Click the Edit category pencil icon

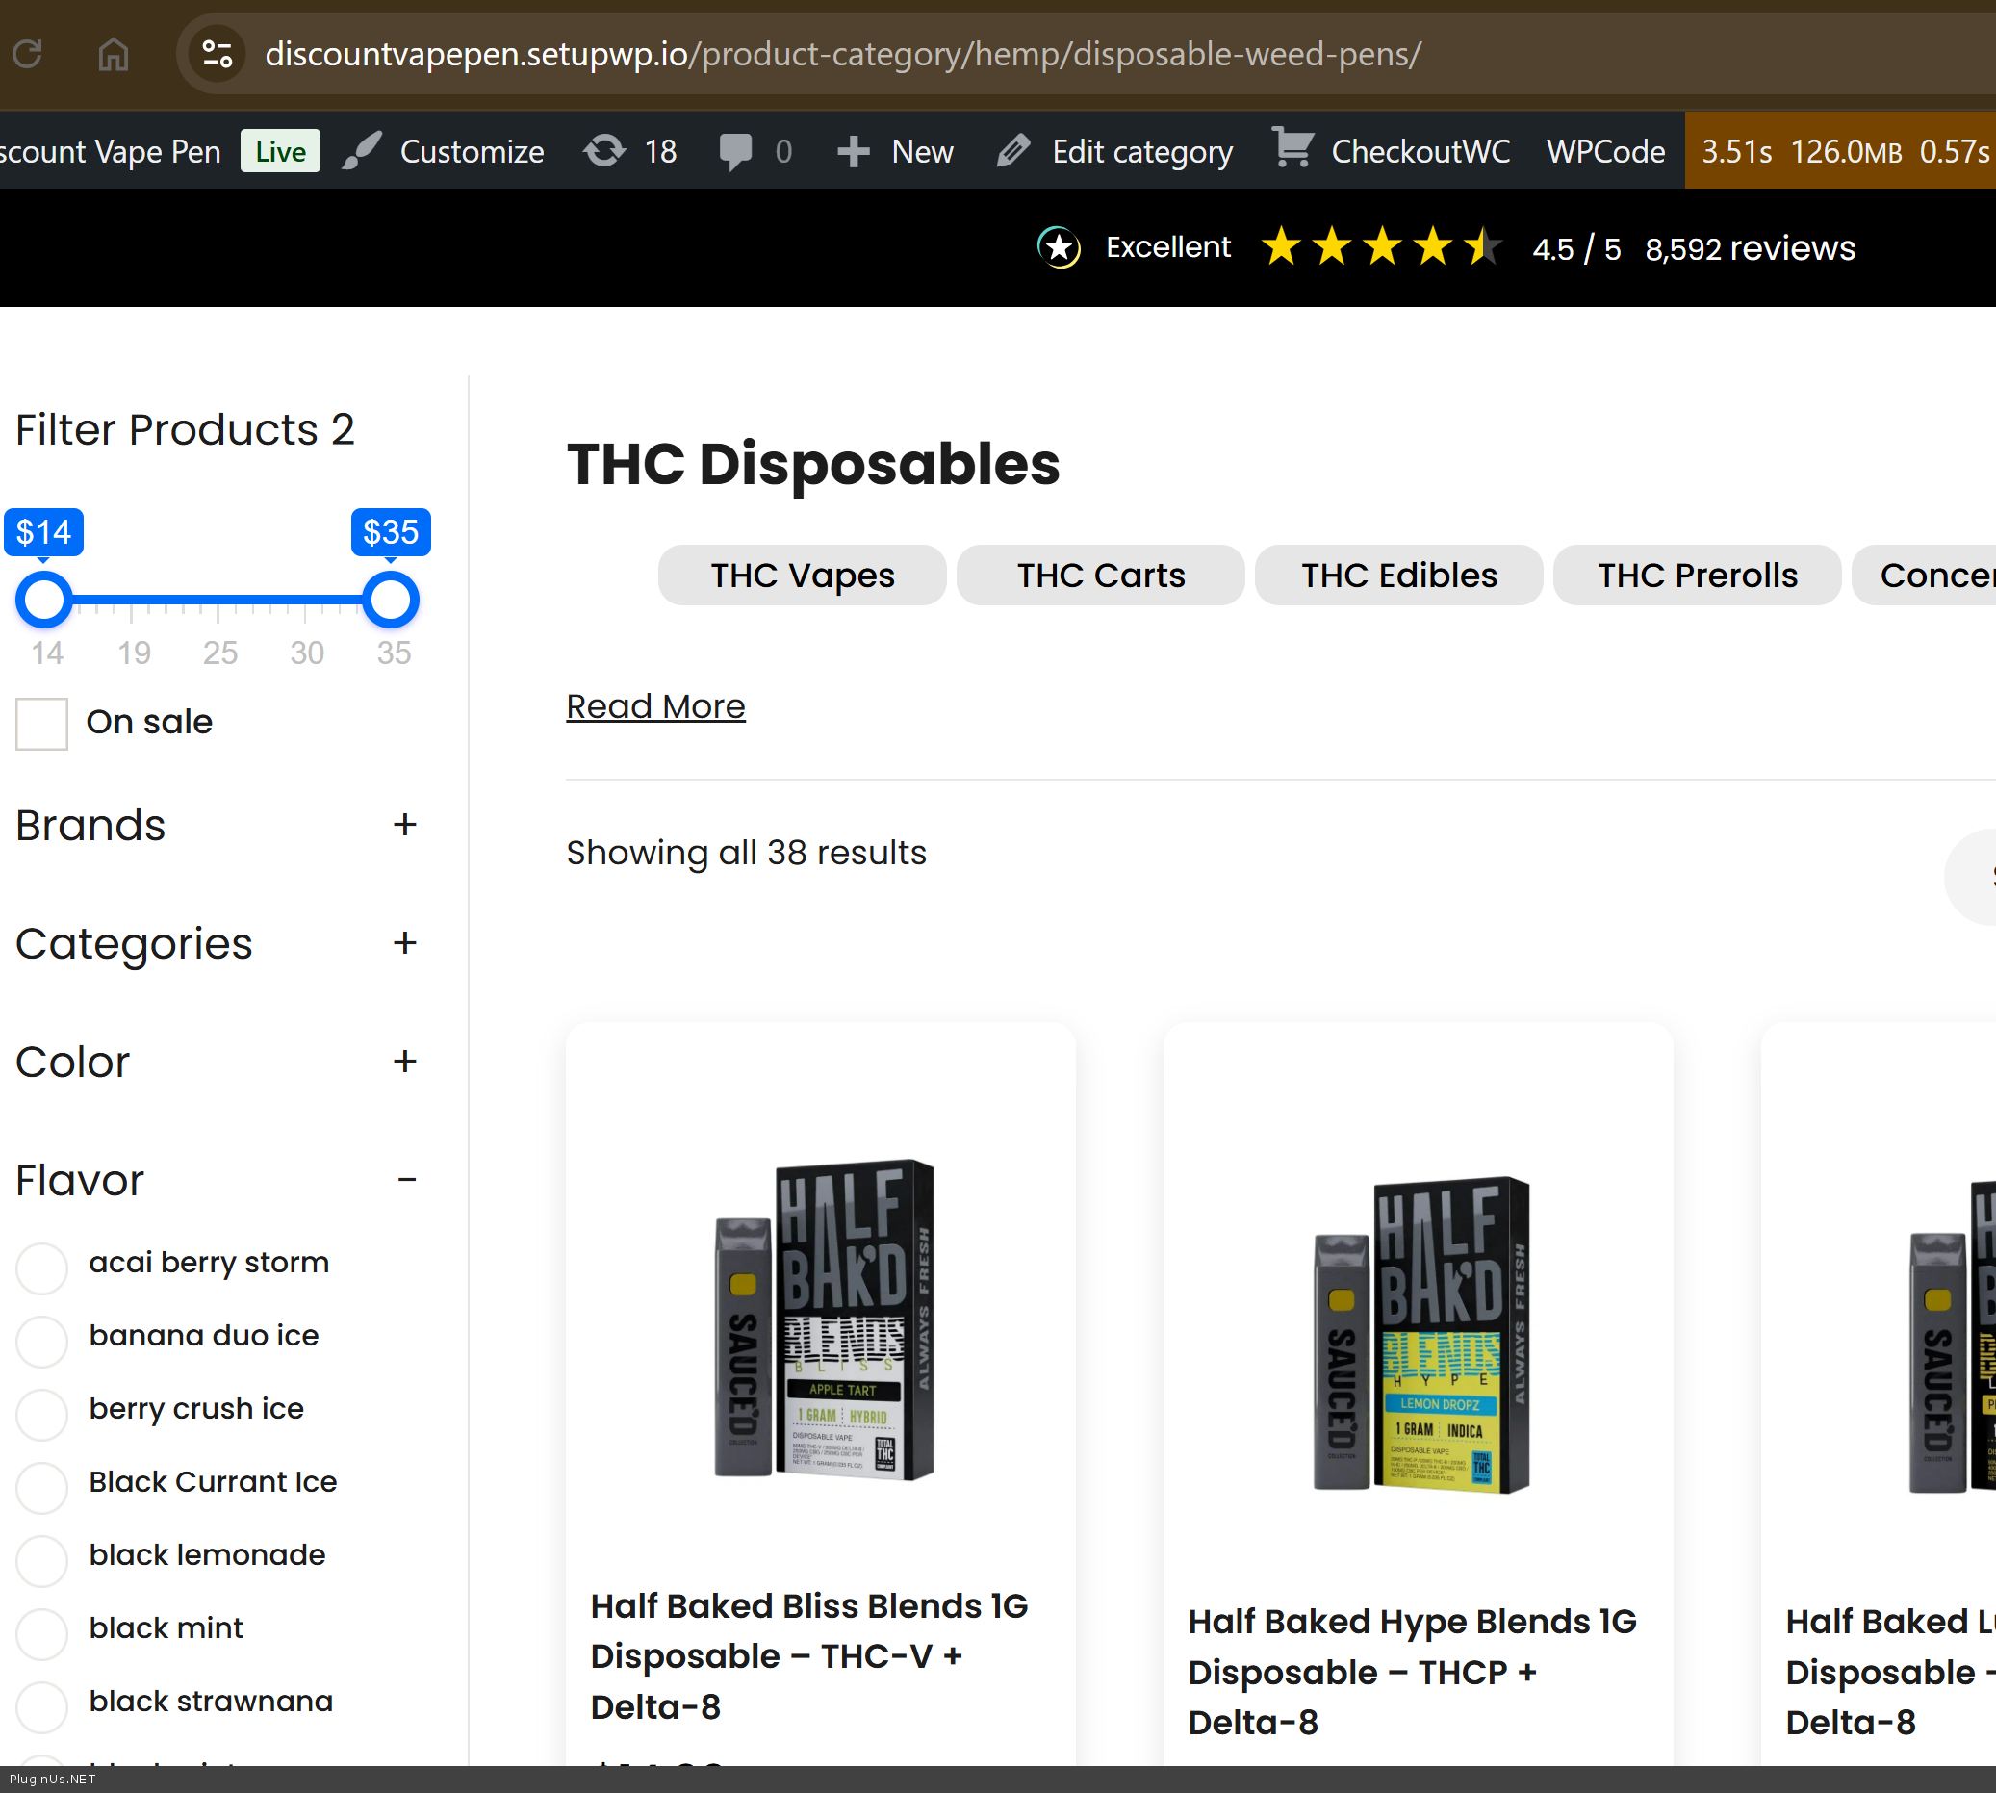[1013, 151]
